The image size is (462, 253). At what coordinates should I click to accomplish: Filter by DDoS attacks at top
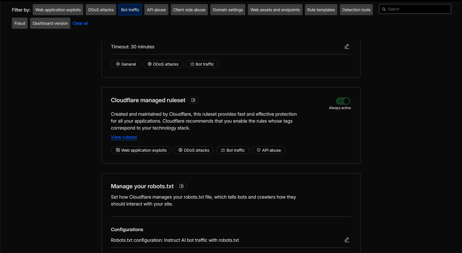coord(101,10)
